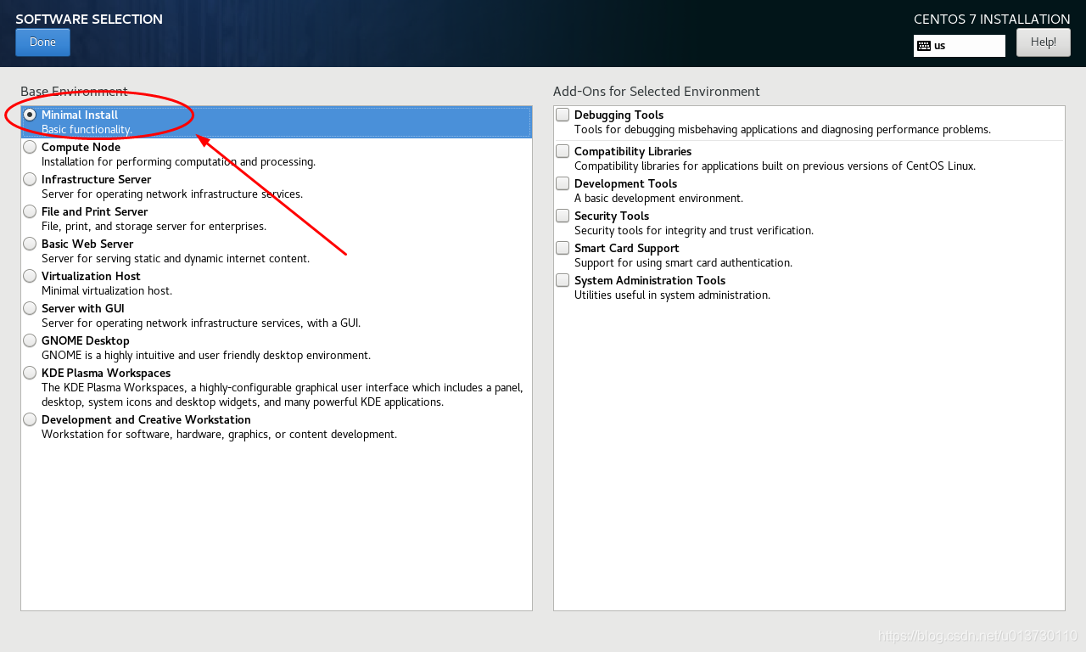
Task: Click 'Server for serving static and dynamic' description
Action: (176, 258)
